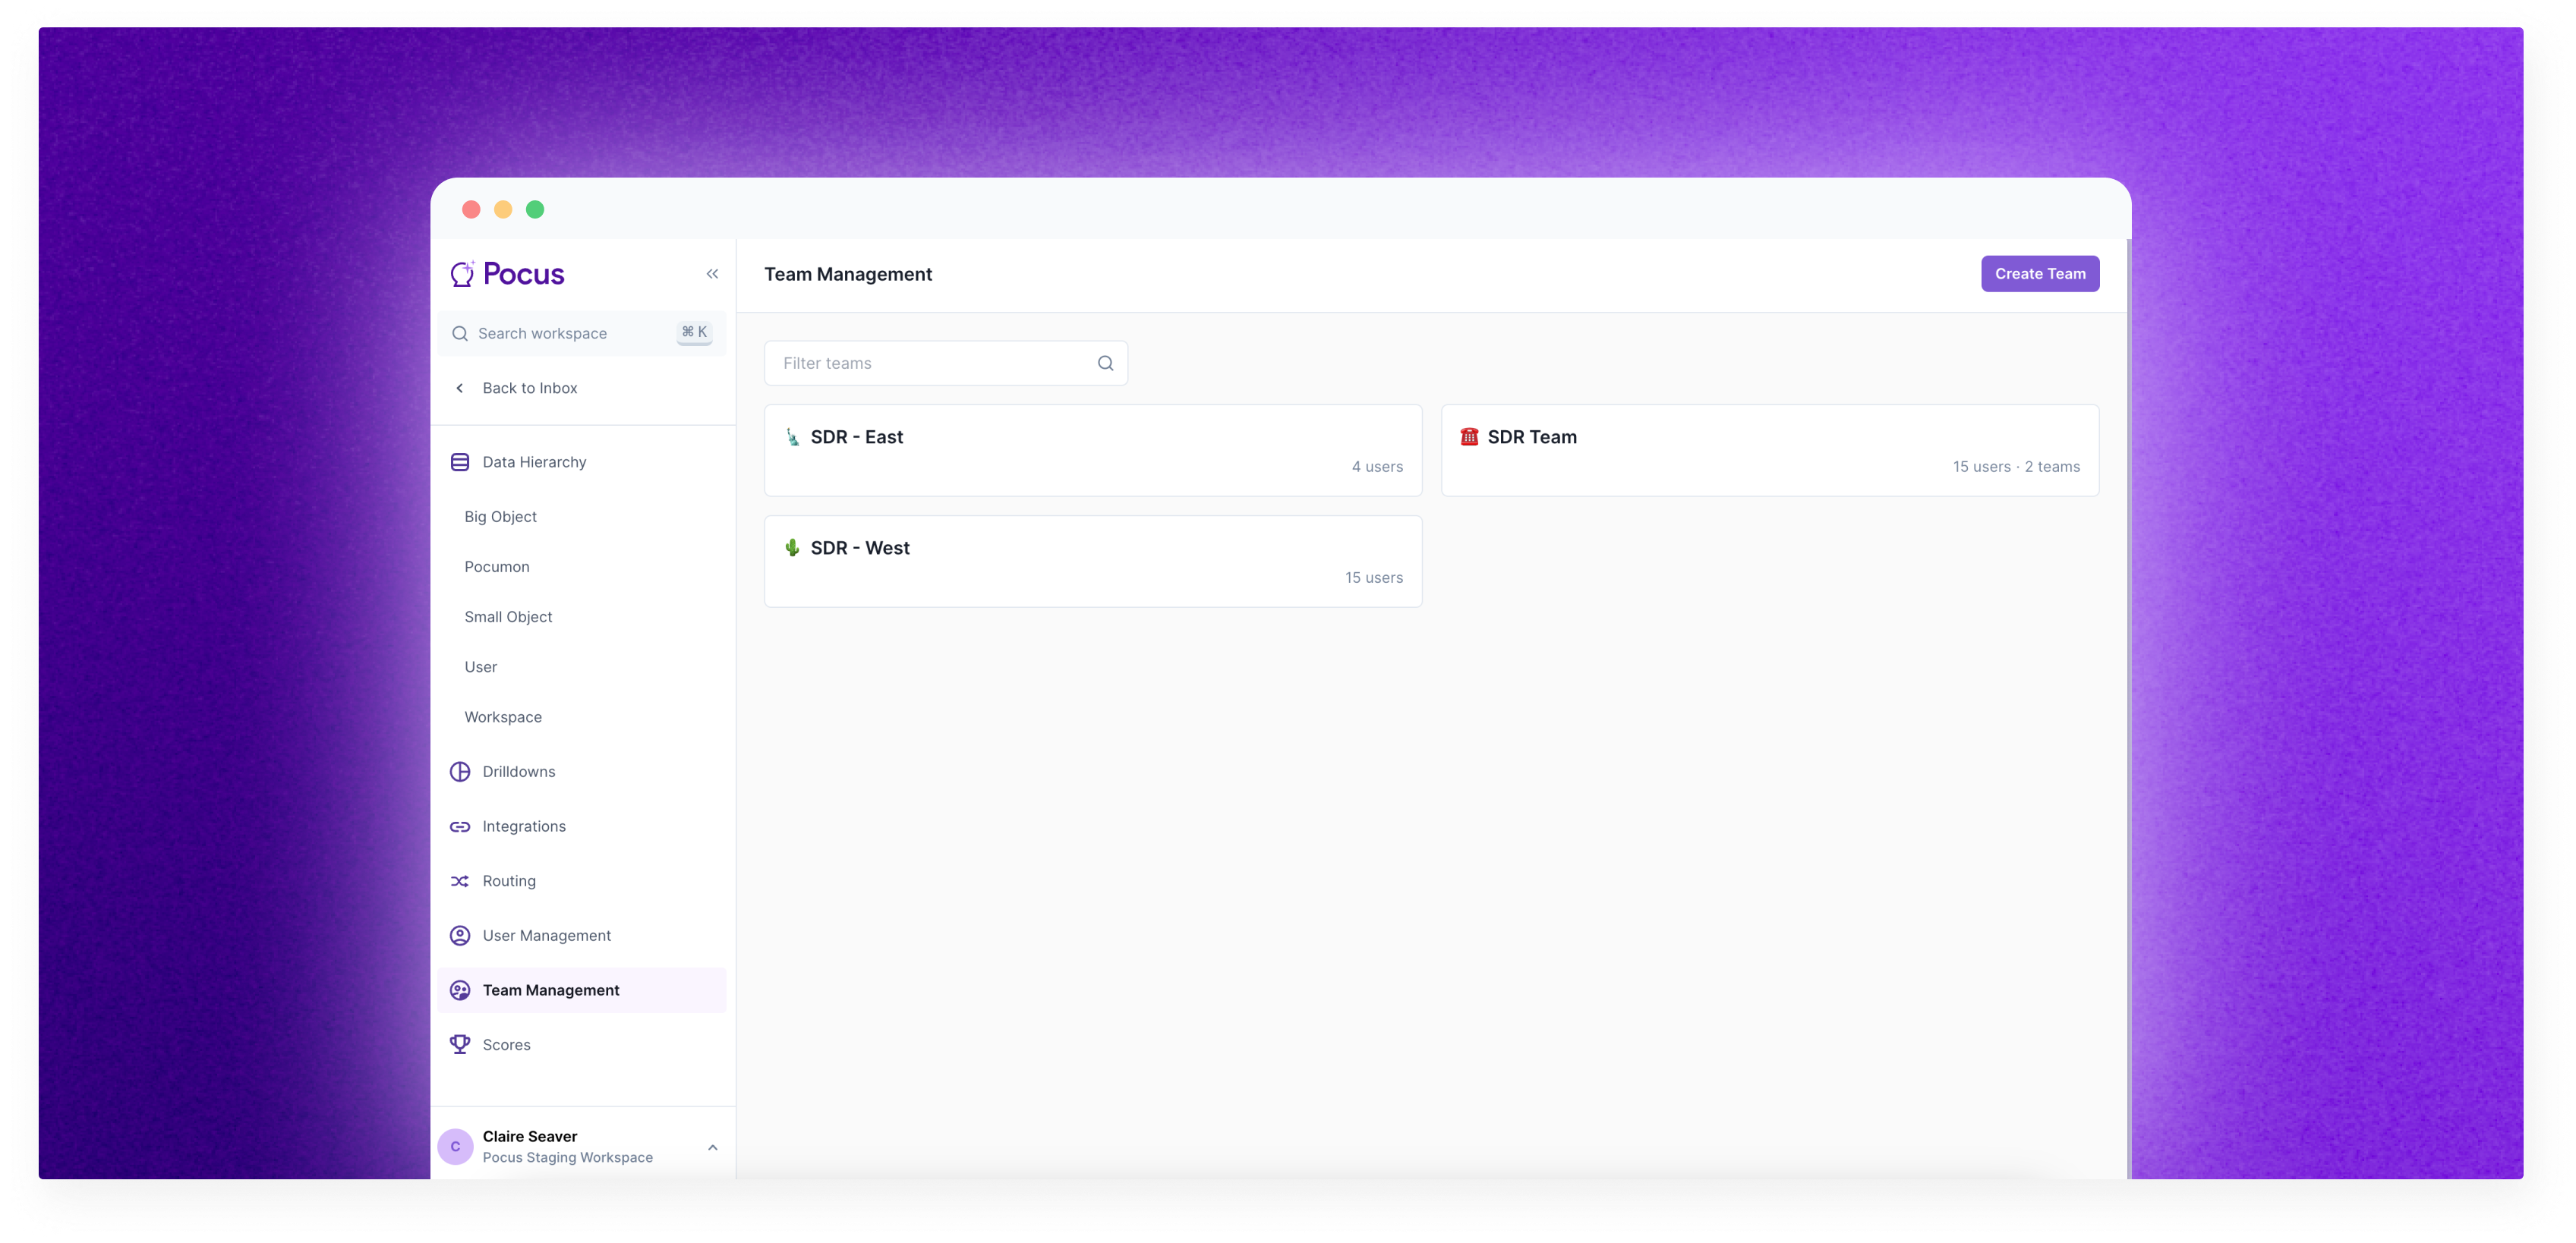Click the magnifier icon in Filter teams
Screen dimensions: 2576x1243
coord(1105,363)
